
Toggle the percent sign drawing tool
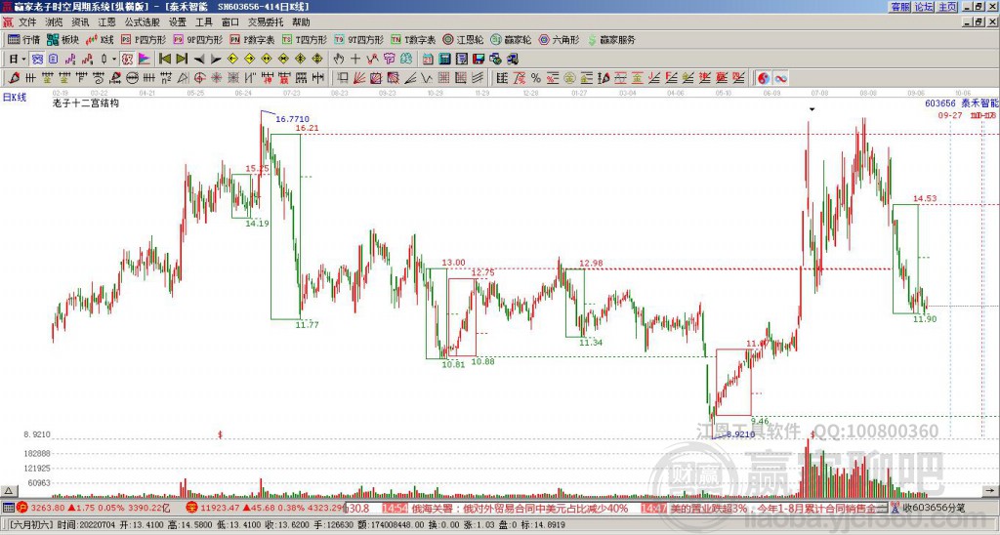535,78
